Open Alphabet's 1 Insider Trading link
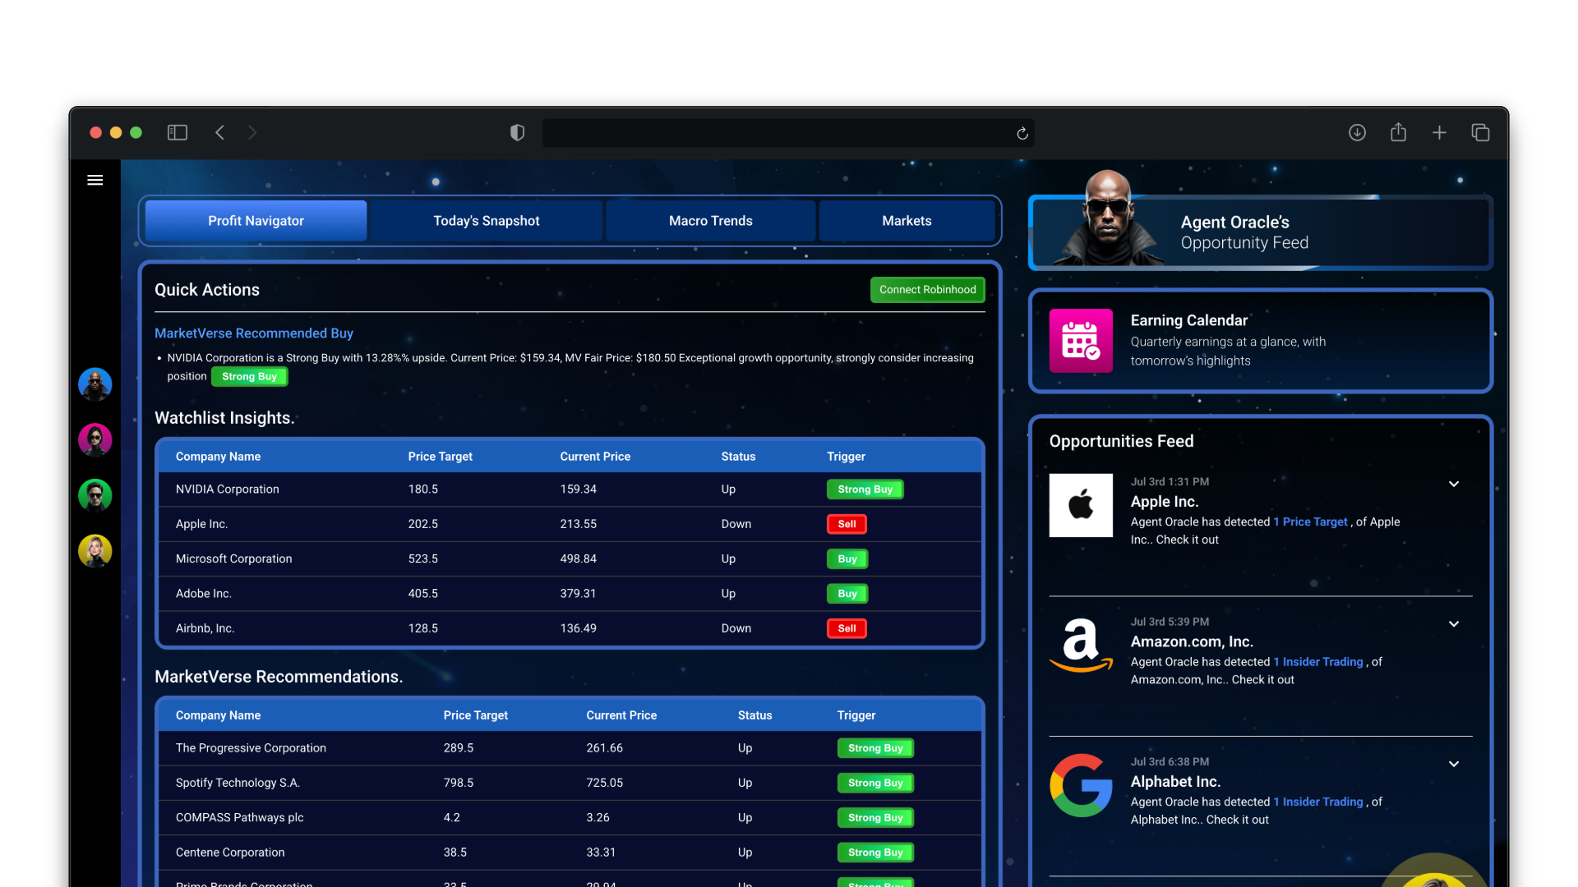The height and width of the screenshot is (887, 1578). click(1318, 802)
